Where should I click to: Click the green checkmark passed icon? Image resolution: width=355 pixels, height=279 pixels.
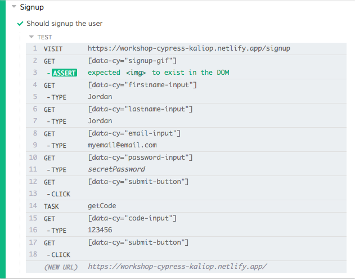[20, 24]
